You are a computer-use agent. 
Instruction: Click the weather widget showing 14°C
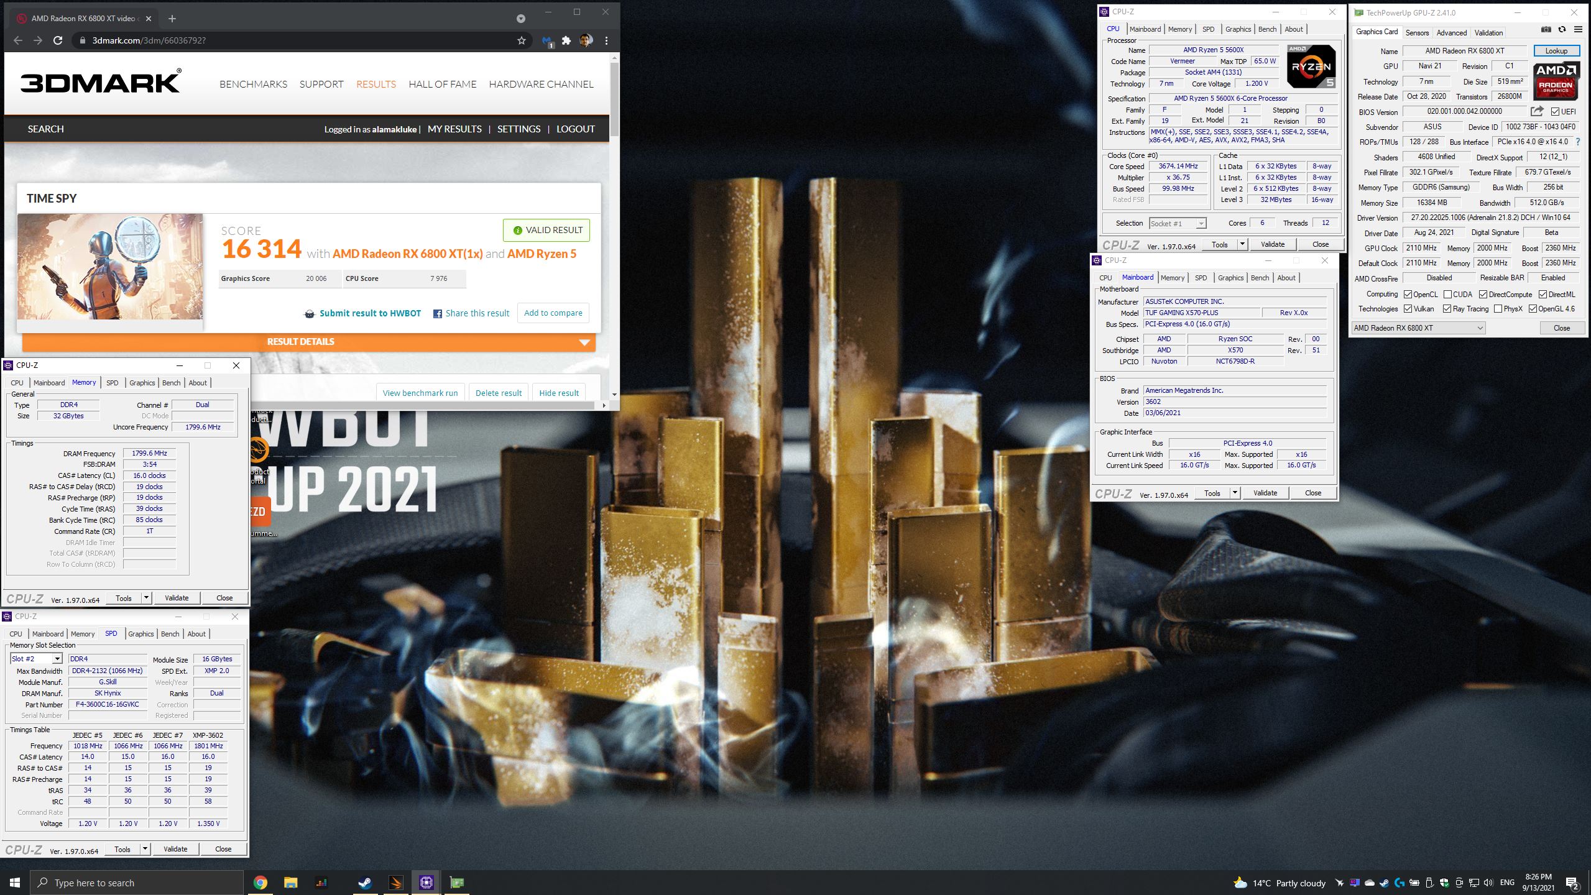click(1280, 883)
